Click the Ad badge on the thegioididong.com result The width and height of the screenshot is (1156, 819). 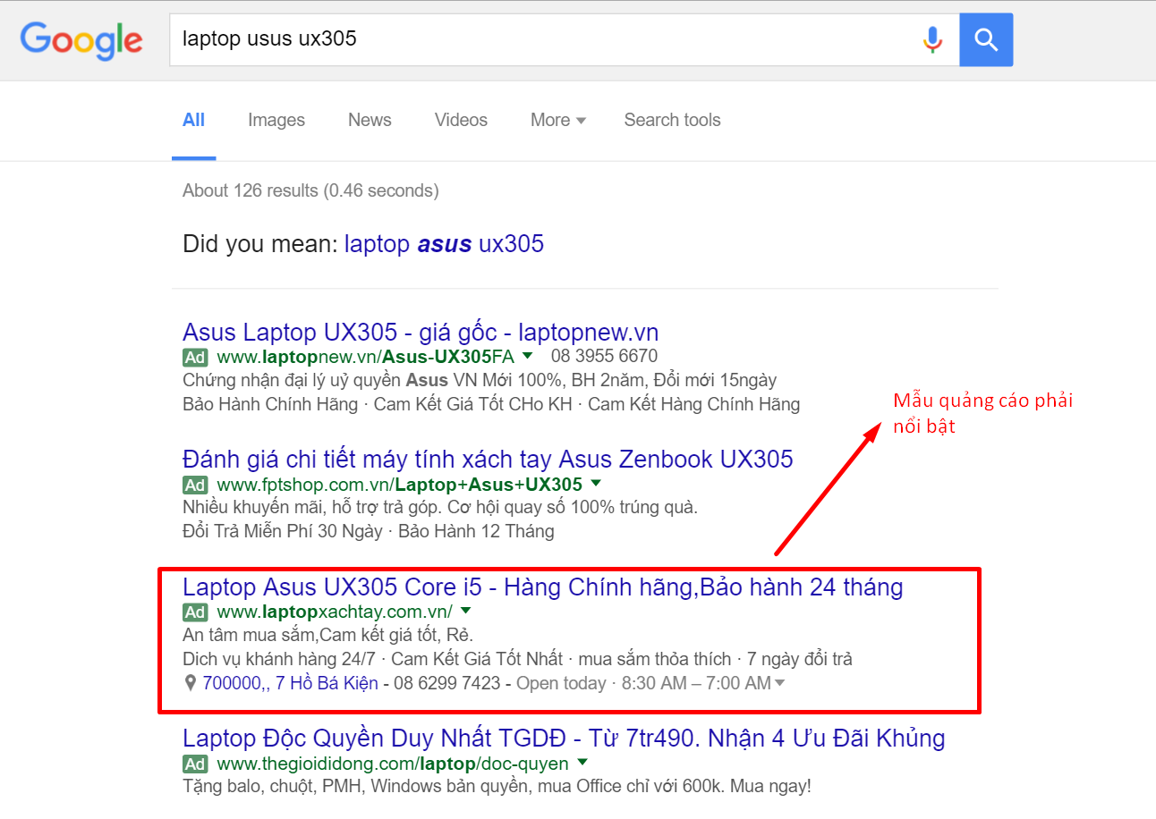194,764
